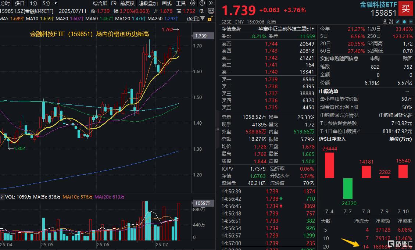Toggle the orange chart lock icon

(210, 18)
